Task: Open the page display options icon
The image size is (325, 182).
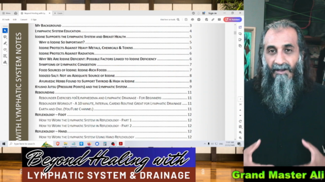Action: tap(240, 127)
